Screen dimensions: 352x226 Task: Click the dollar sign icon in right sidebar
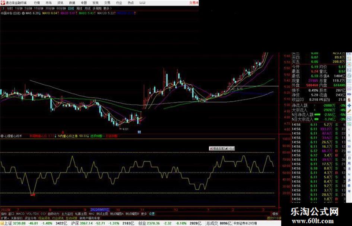(349, 100)
